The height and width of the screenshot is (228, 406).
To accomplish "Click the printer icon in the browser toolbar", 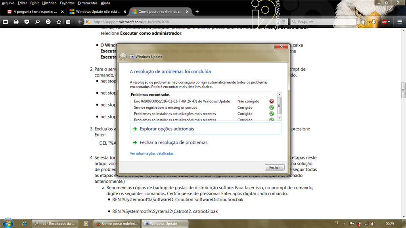I will (x=16, y=22).
